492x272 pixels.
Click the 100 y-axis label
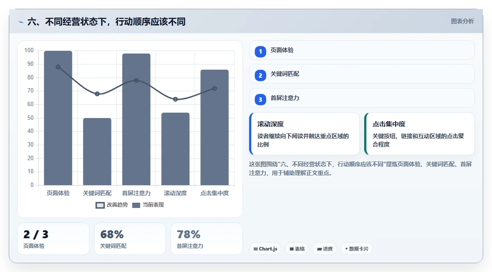point(29,50)
